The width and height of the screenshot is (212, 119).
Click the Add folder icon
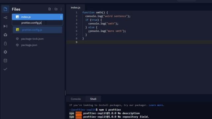56,9
